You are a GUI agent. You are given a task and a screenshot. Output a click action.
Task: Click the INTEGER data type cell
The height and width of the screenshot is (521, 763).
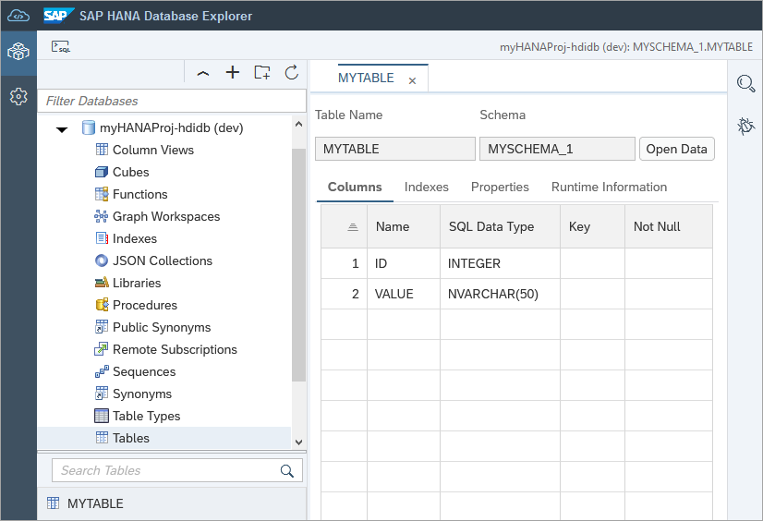(x=500, y=263)
